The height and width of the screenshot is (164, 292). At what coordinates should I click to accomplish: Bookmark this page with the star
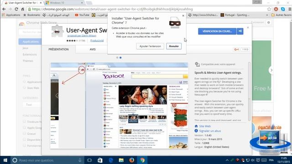[269, 9]
